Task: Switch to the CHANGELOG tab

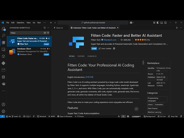Action: point(92,56)
